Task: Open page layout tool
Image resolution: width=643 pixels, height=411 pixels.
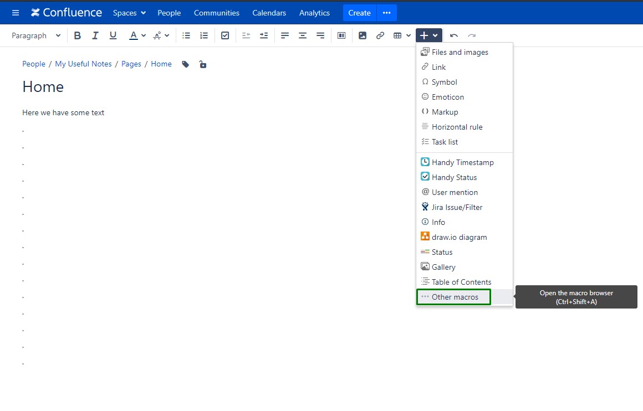Action: pyautogui.click(x=341, y=35)
